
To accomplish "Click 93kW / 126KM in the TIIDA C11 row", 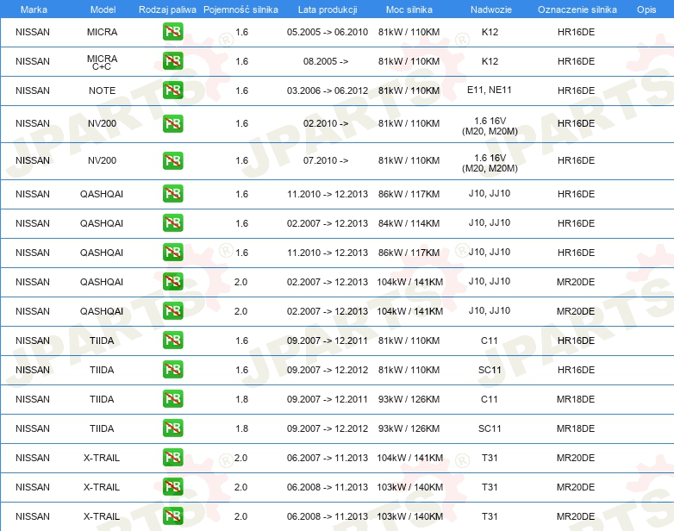I will pyautogui.click(x=409, y=399).
